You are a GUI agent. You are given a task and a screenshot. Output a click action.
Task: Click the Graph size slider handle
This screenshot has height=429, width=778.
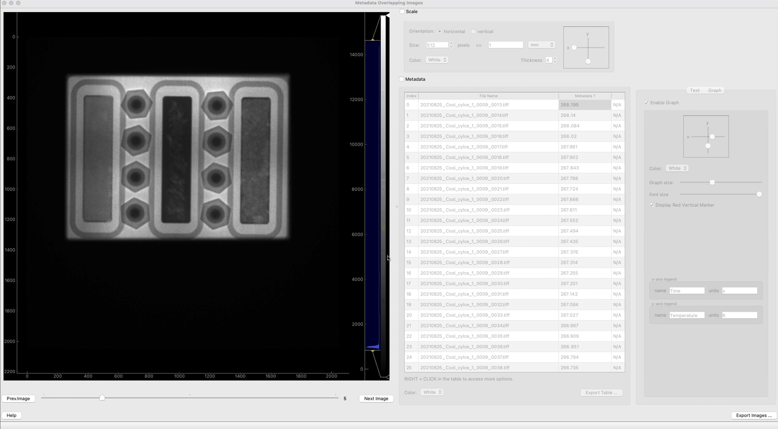tap(712, 183)
